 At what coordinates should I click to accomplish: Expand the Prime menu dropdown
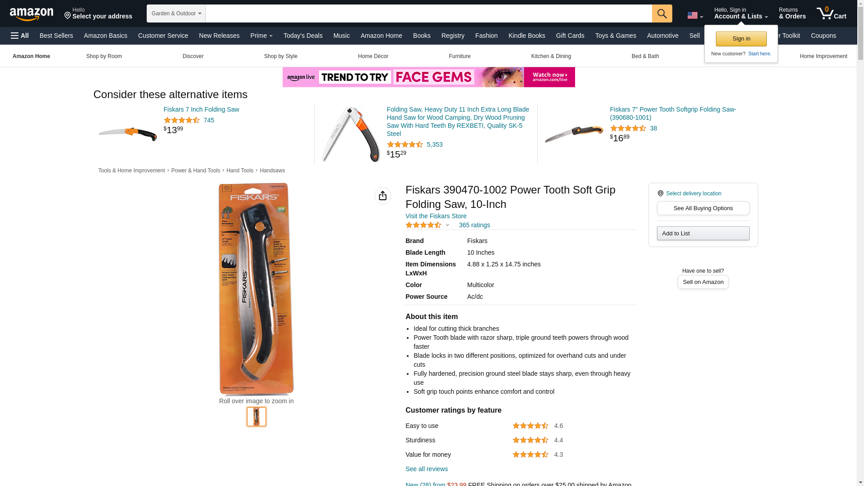[x=261, y=36]
